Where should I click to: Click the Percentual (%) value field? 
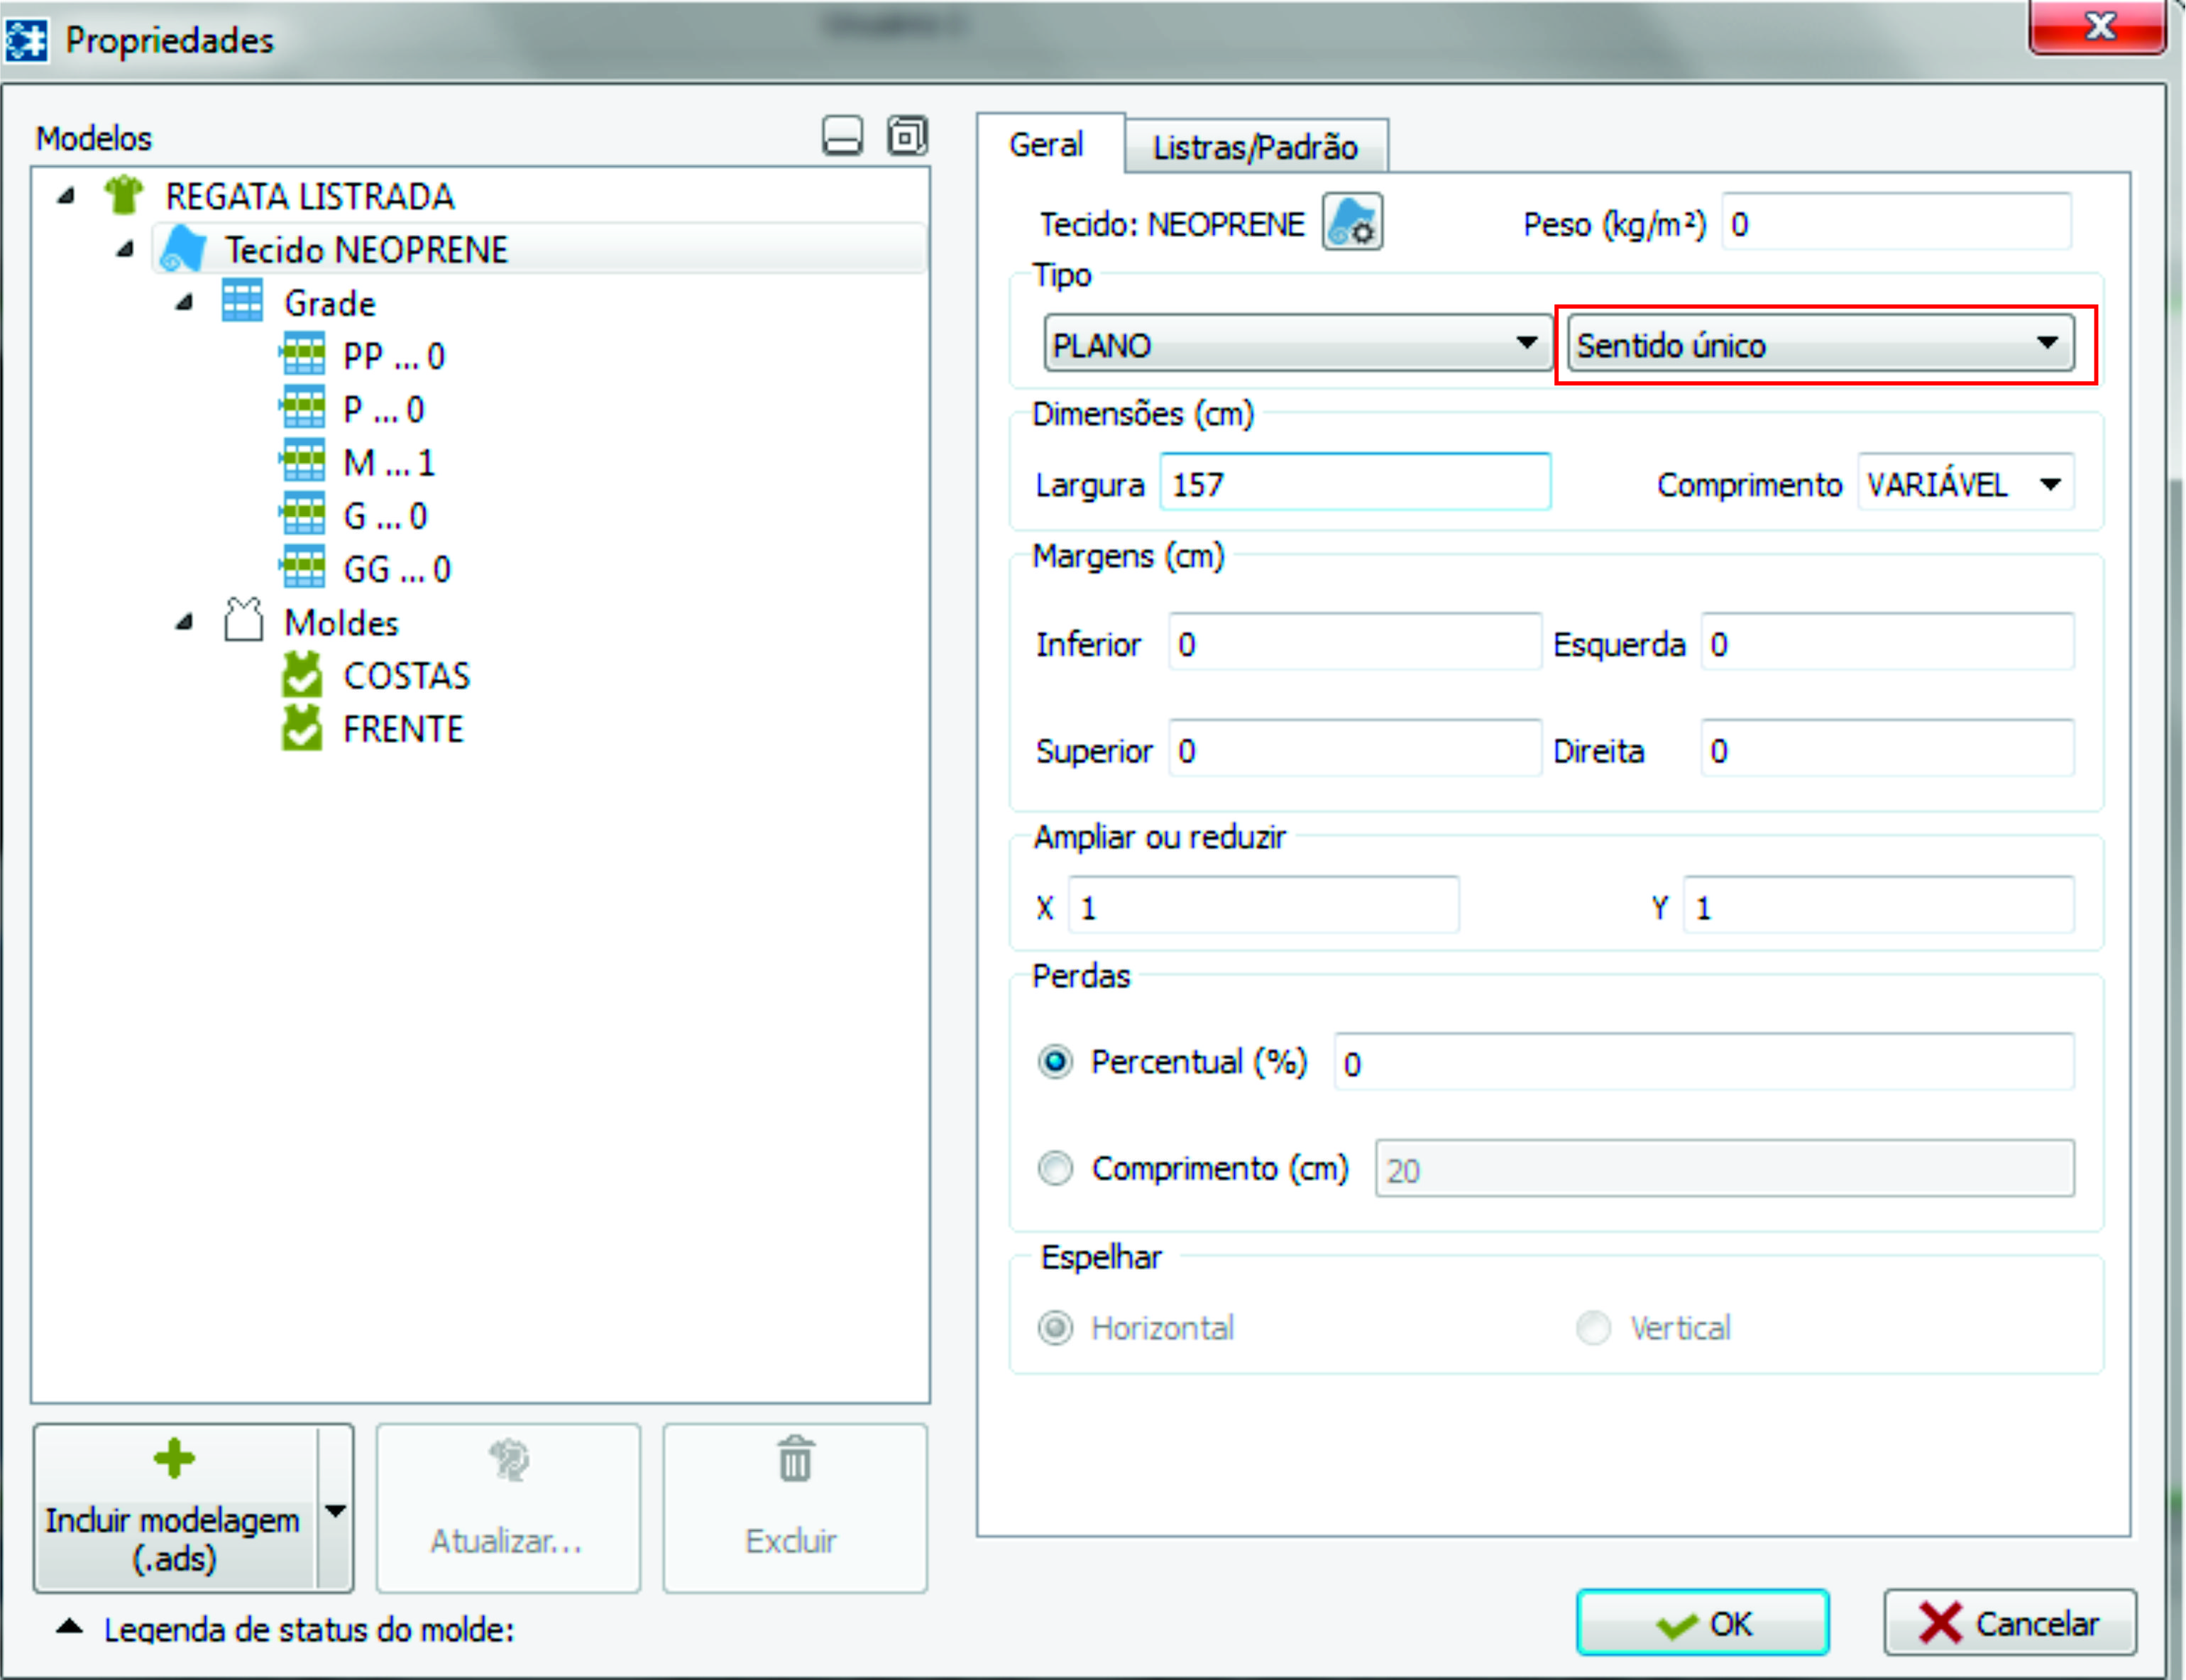click(1704, 1062)
